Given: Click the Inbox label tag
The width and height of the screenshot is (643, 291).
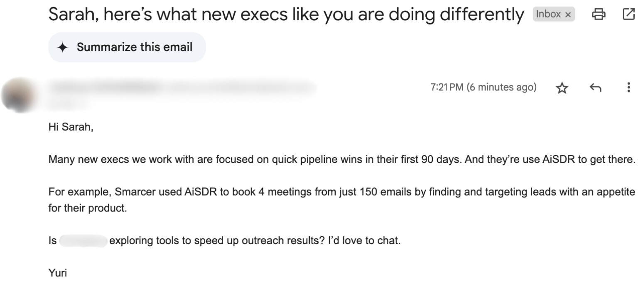Looking at the screenshot, I should [548, 15].
